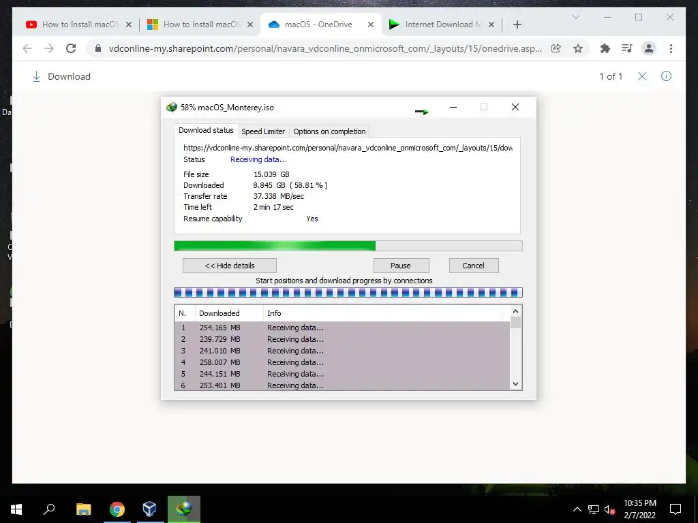Image resolution: width=698 pixels, height=523 pixels.
Task: Open File Explorer from the taskbar
Action: 83,509
